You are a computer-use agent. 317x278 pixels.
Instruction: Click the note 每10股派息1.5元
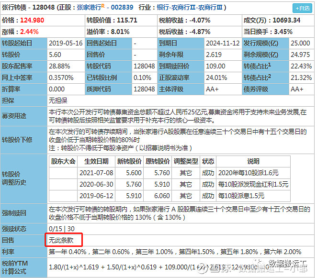(x=241, y=196)
